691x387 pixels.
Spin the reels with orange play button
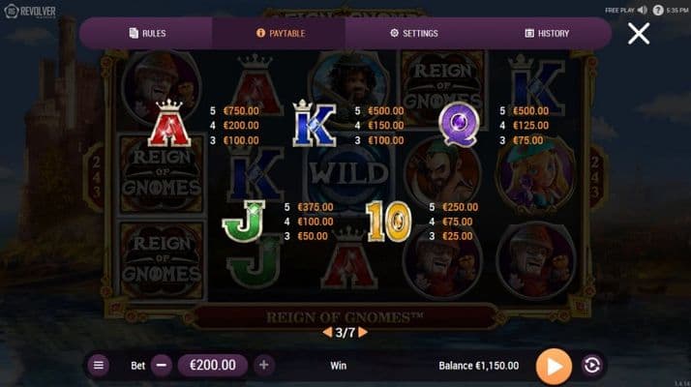pyautogui.click(x=554, y=366)
